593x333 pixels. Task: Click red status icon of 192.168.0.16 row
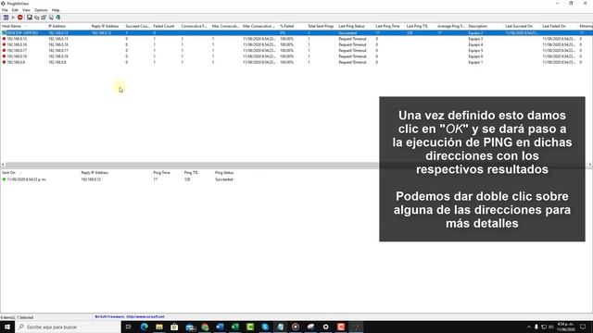(4, 44)
